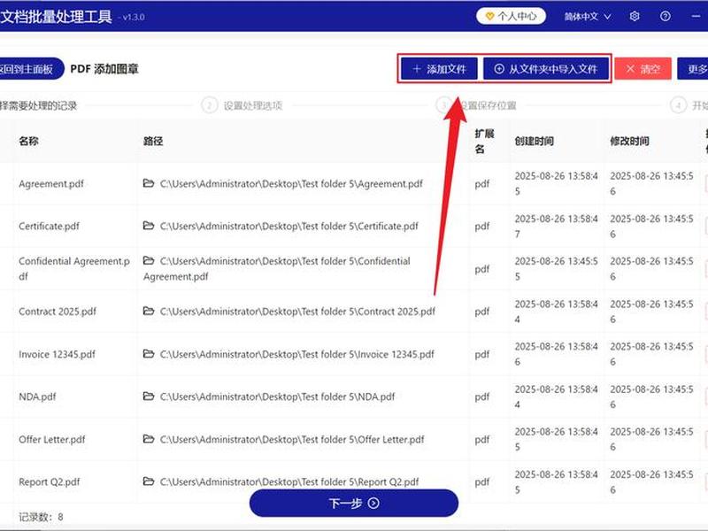Minimize the application window

pyautogui.click(x=696, y=17)
